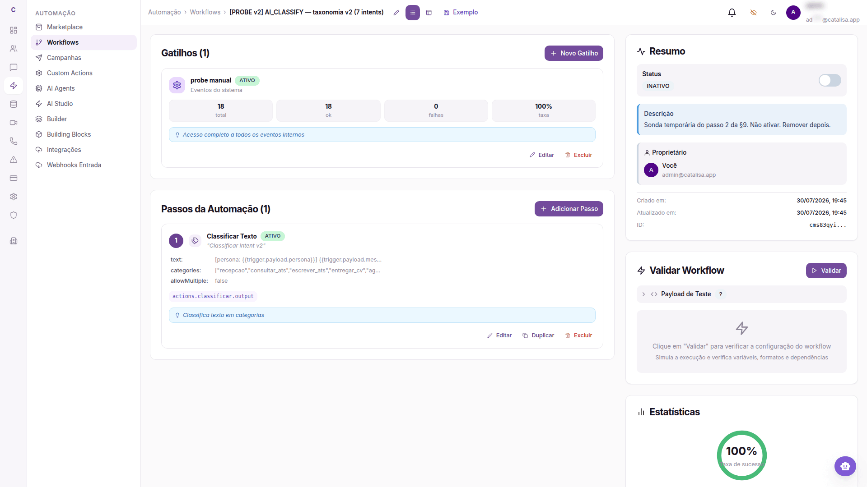Switch to canvas layout view icon
The width and height of the screenshot is (867, 487).
pyautogui.click(x=429, y=13)
